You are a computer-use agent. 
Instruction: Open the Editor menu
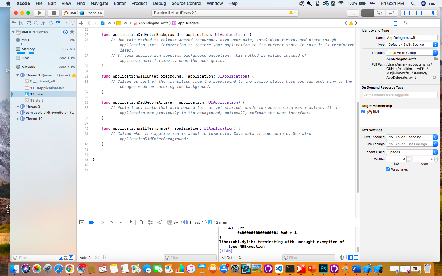point(120,3)
